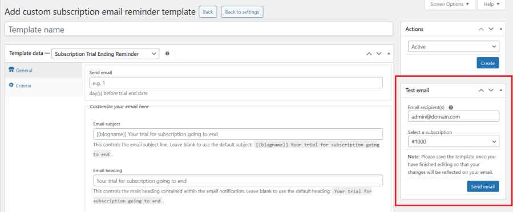Move Actions panel up arrow
The height and width of the screenshot is (212, 513).
[481, 28]
